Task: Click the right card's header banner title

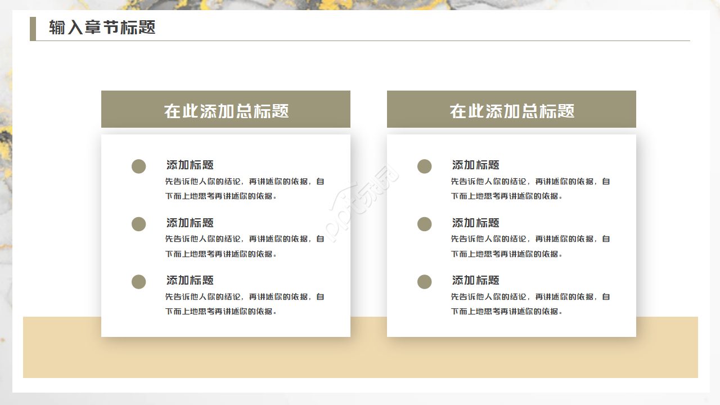Action: [x=512, y=111]
